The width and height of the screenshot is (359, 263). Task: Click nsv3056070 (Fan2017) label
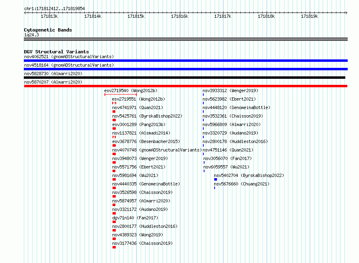coord(228,158)
